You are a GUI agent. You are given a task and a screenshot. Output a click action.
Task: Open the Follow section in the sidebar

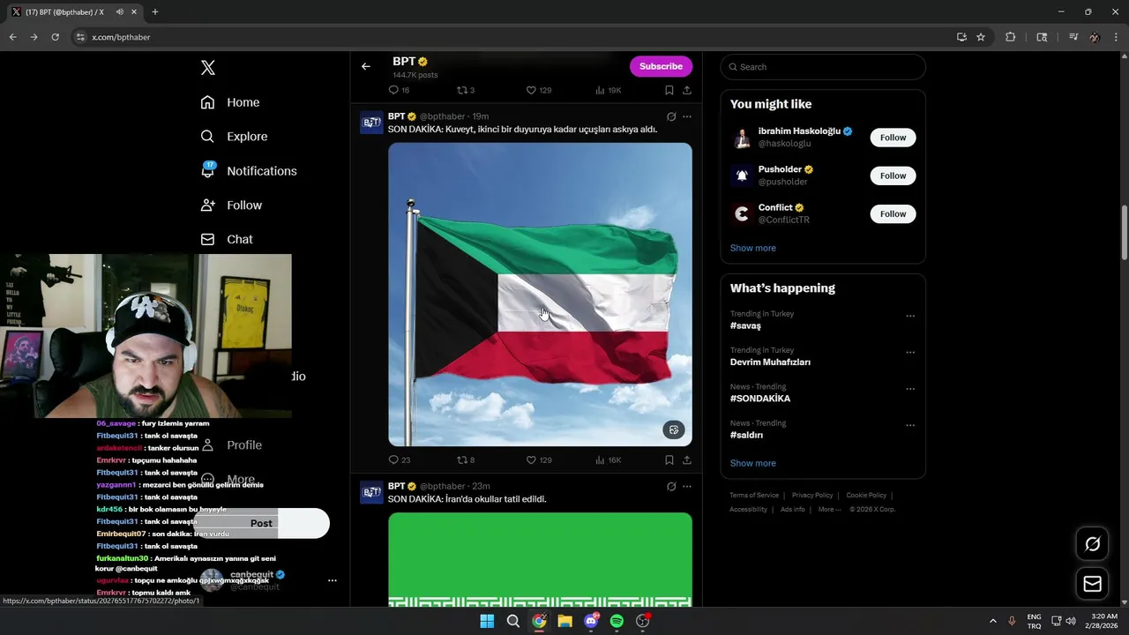[x=231, y=205]
